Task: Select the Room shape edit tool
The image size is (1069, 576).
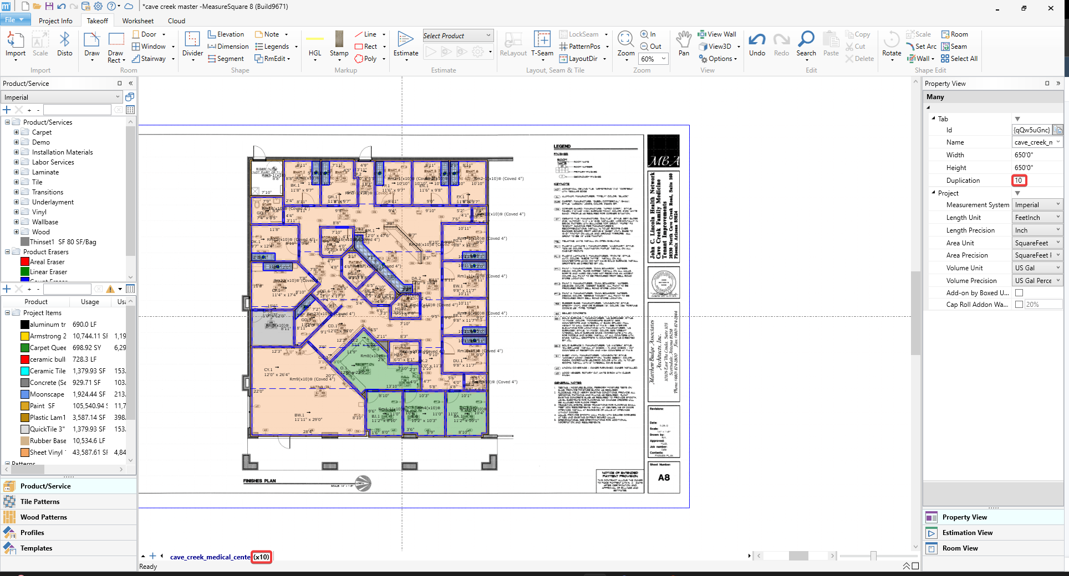Action: pos(955,34)
